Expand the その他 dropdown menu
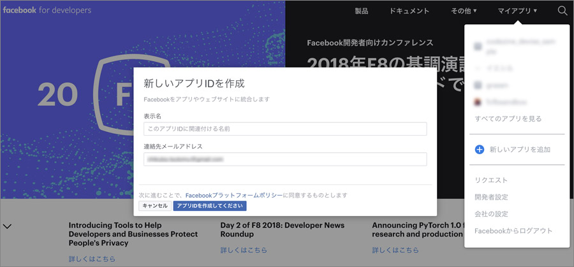The height and width of the screenshot is (267, 574). click(464, 11)
